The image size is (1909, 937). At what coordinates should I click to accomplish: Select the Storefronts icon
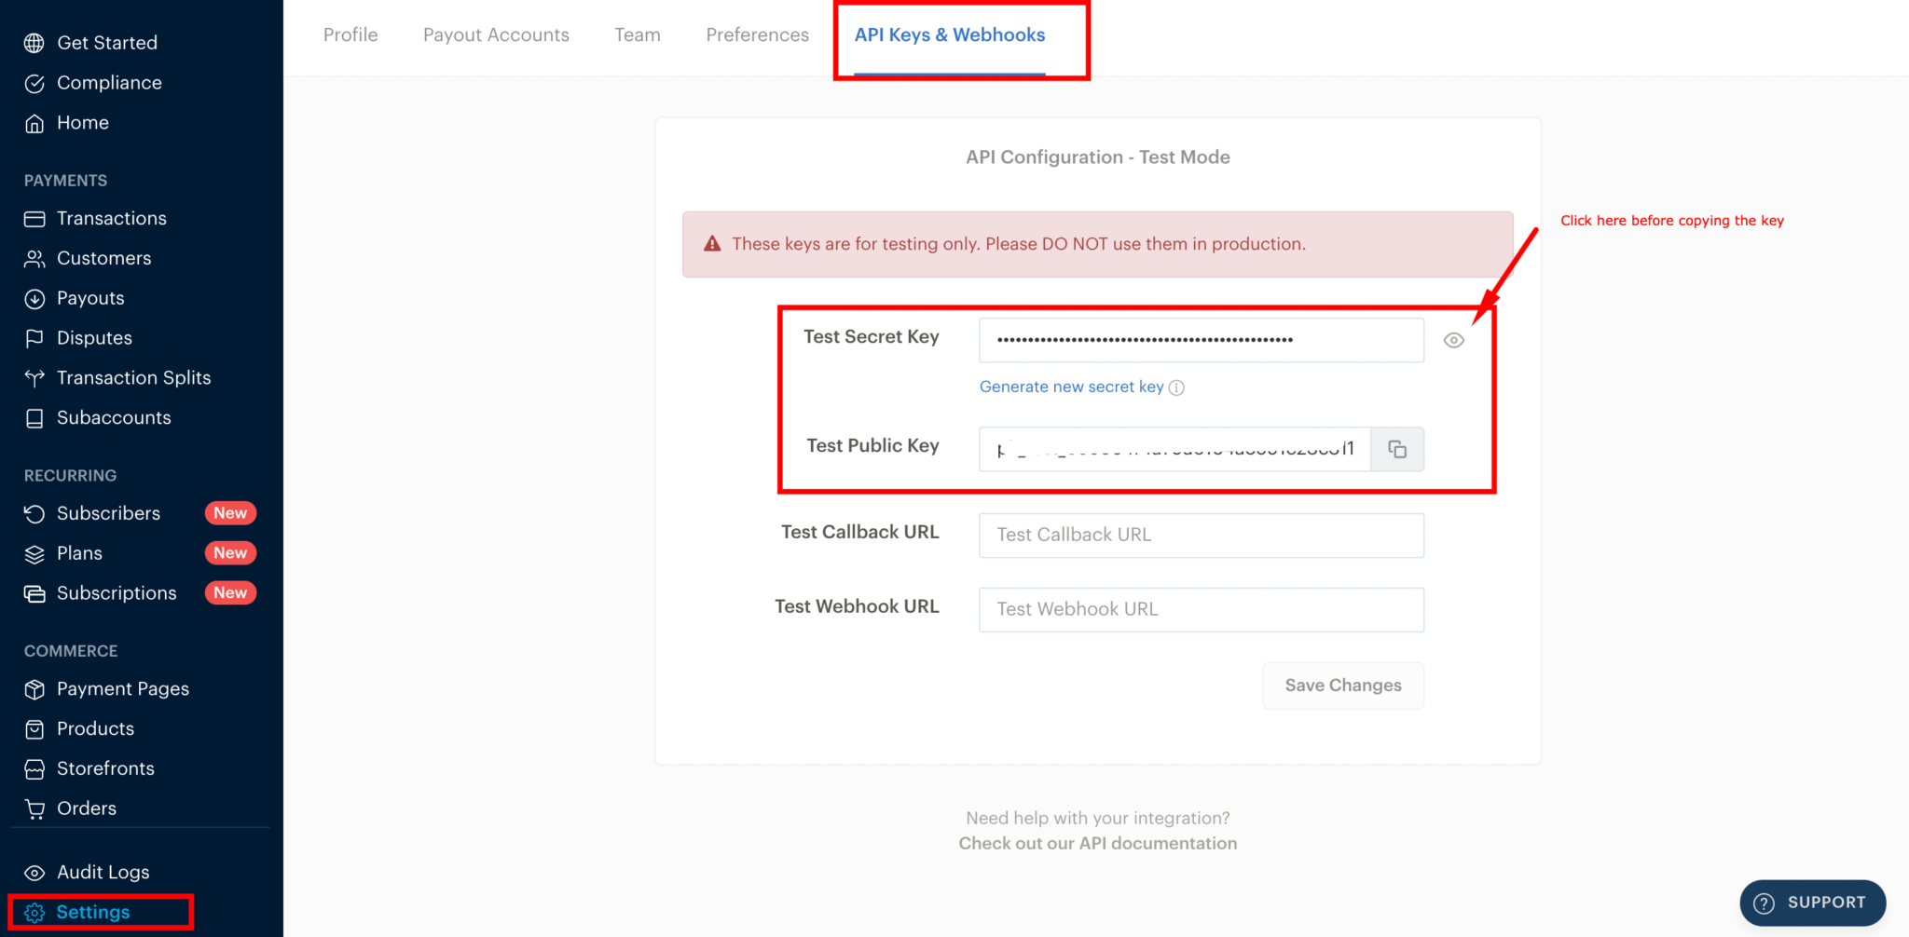point(34,768)
